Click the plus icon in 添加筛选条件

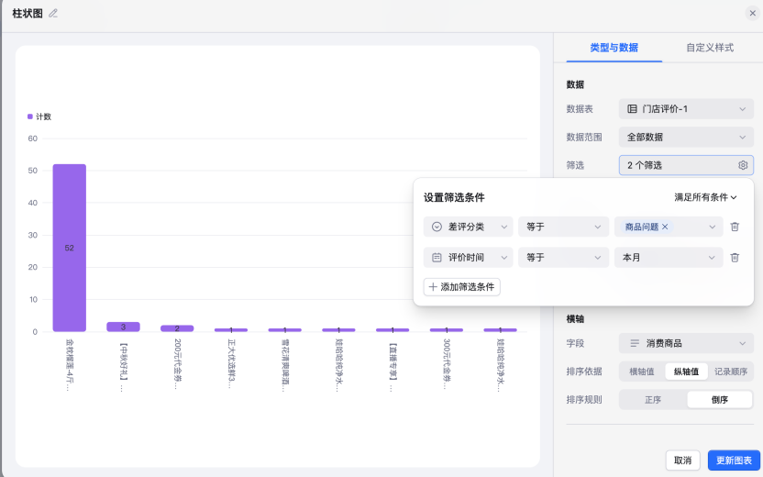pyautogui.click(x=433, y=287)
